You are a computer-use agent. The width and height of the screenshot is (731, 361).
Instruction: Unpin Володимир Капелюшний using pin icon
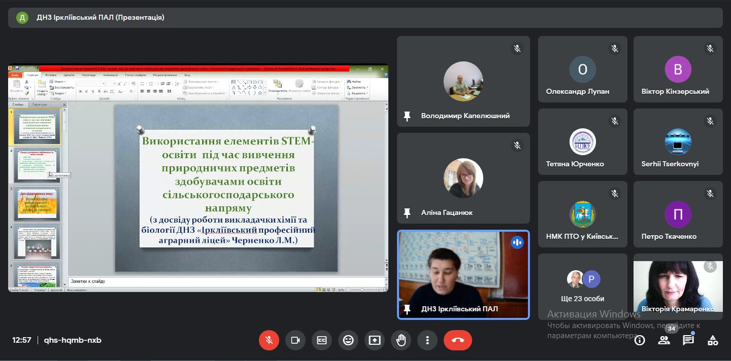click(x=407, y=116)
